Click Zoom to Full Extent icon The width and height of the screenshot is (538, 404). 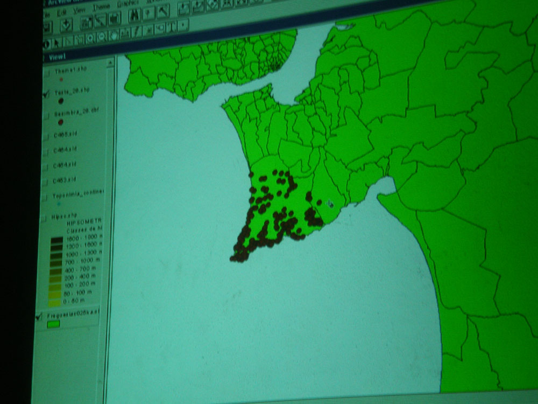[183, 9]
